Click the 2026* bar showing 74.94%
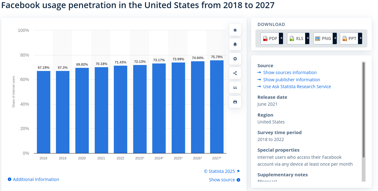378x191 pixels. (x=198, y=107)
